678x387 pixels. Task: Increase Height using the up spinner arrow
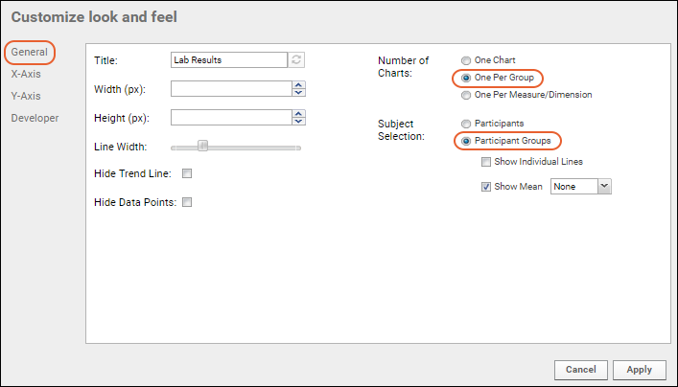click(298, 114)
